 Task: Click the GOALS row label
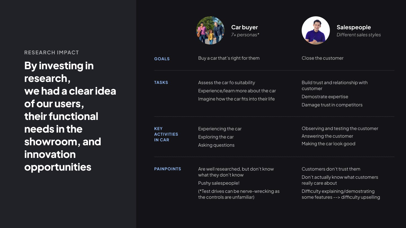pyautogui.click(x=162, y=59)
